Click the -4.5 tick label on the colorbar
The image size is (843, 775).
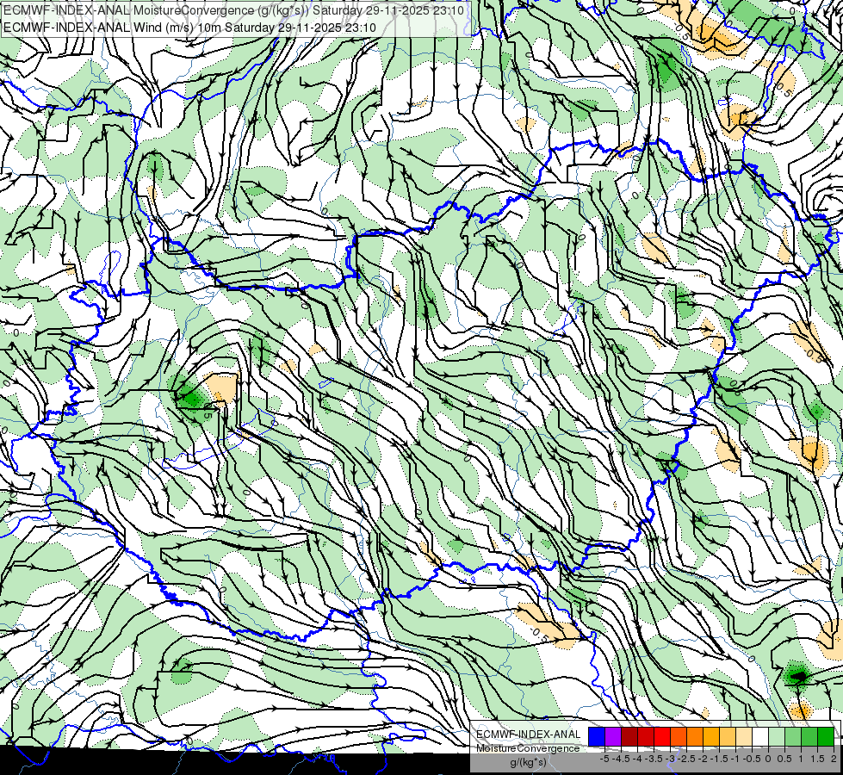621,759
